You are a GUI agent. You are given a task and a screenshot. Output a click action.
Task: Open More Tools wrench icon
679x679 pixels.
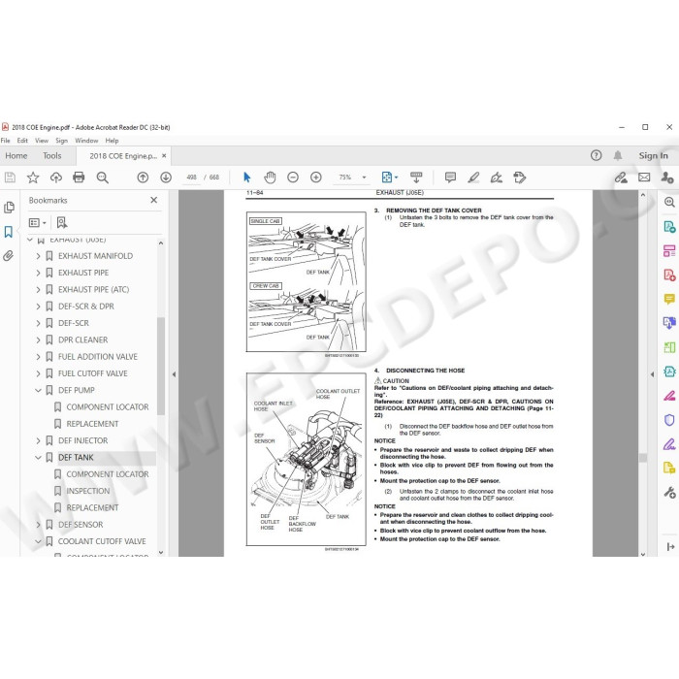[x=669, y=493]
